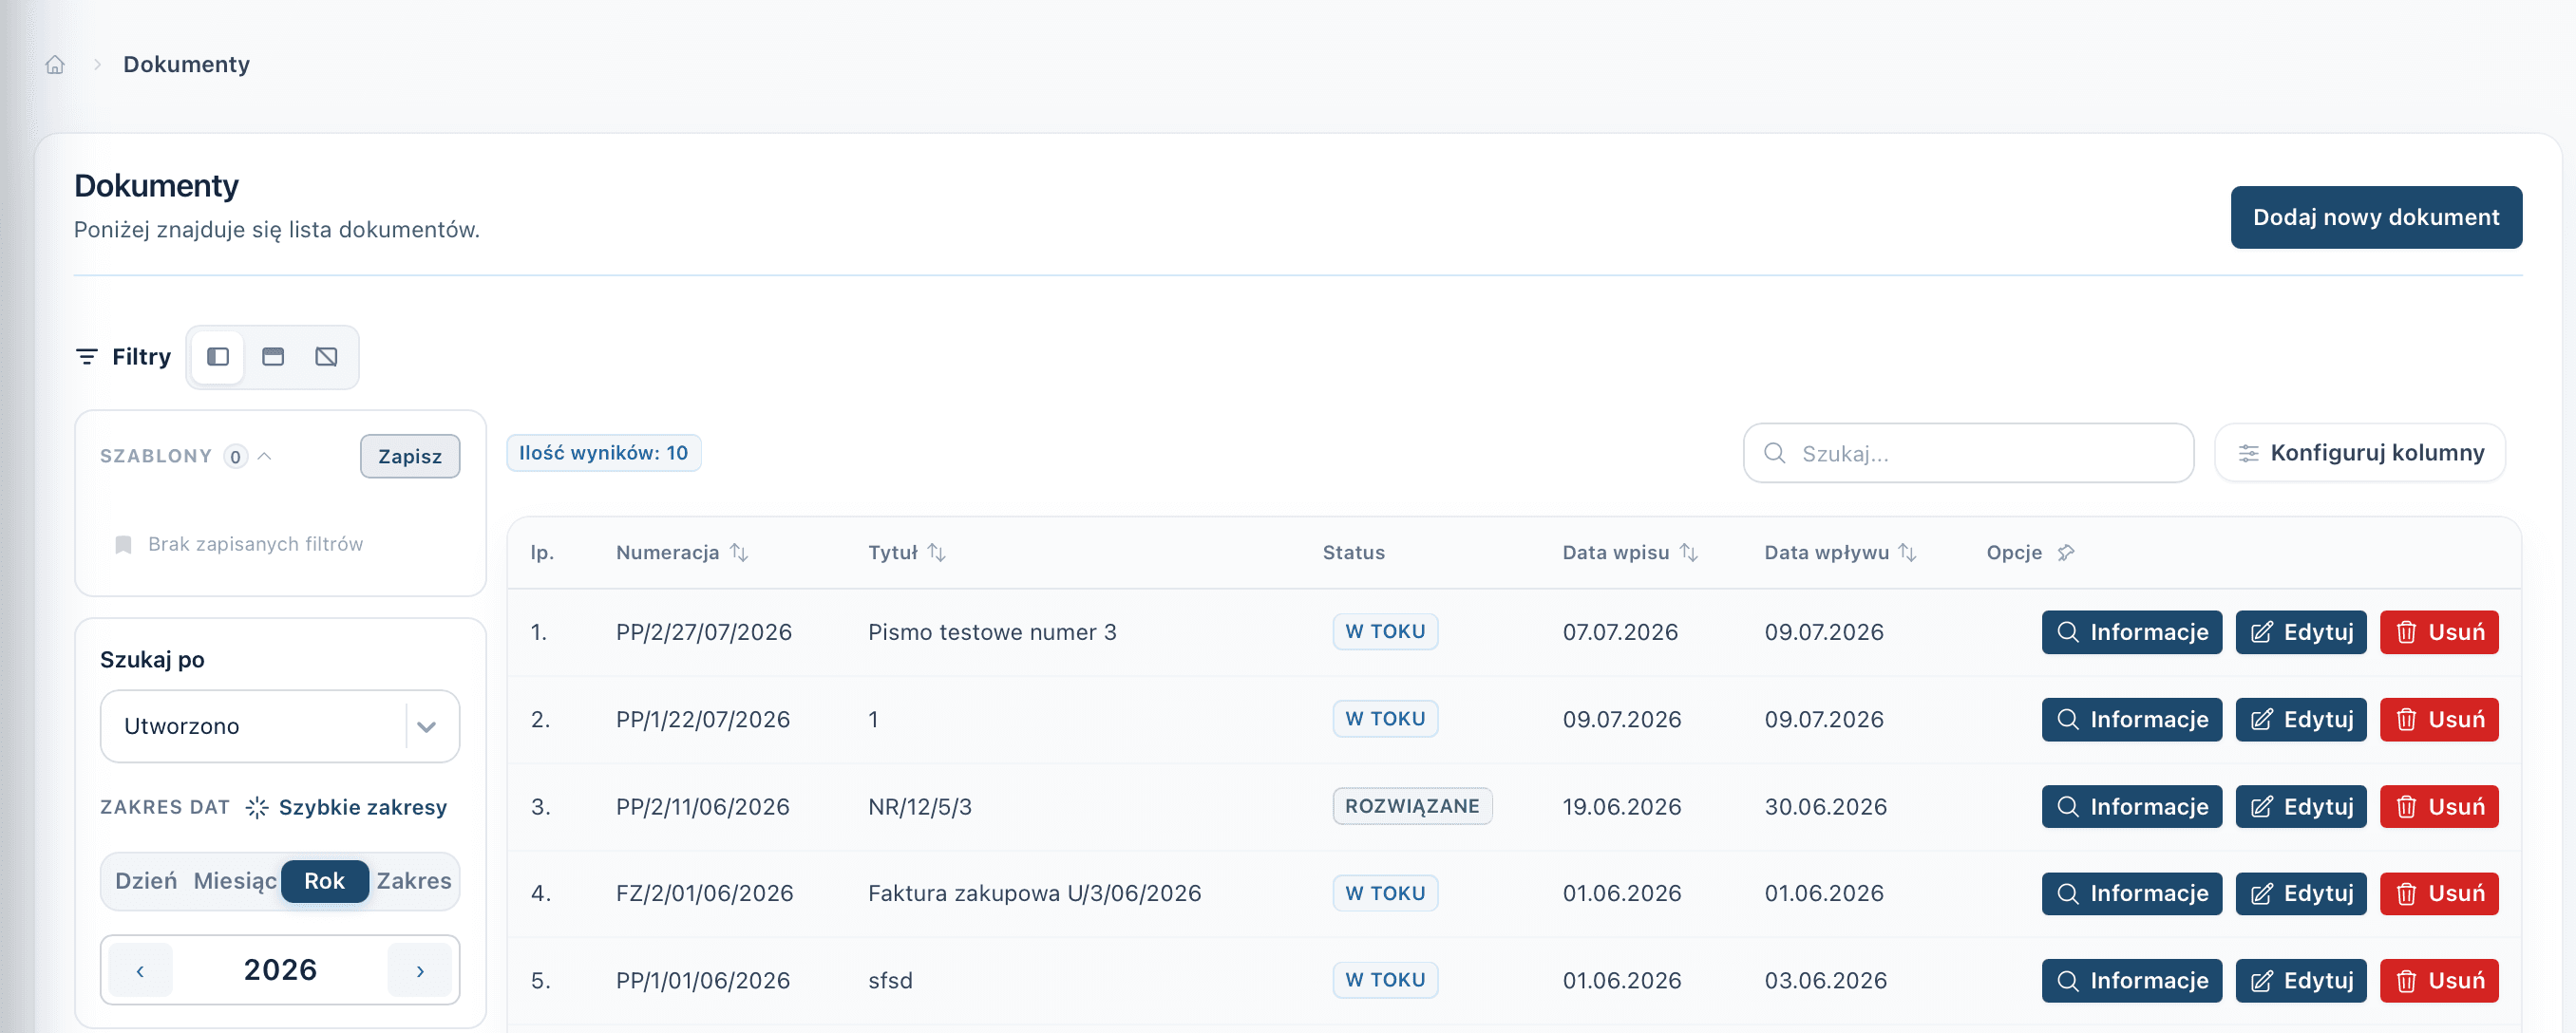Hide the filters panel

click(327, 357)
